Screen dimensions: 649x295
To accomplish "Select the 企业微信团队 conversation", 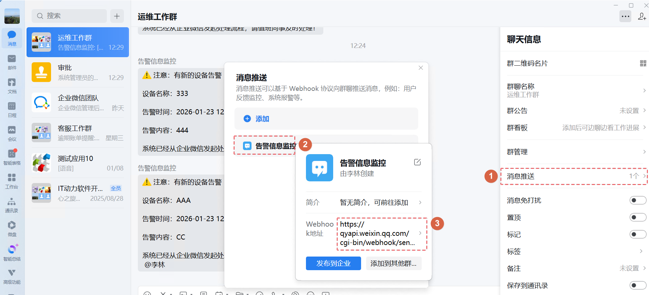I will [x=78, y=102].
